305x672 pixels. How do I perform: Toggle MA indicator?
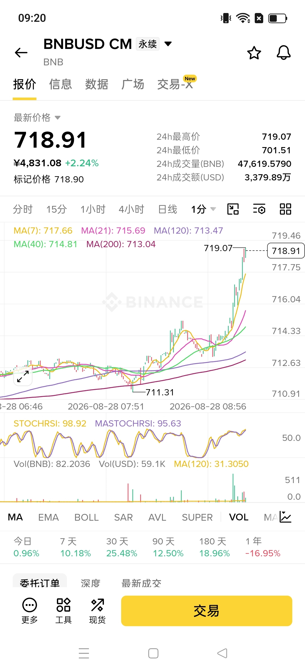tap(15, 517)
